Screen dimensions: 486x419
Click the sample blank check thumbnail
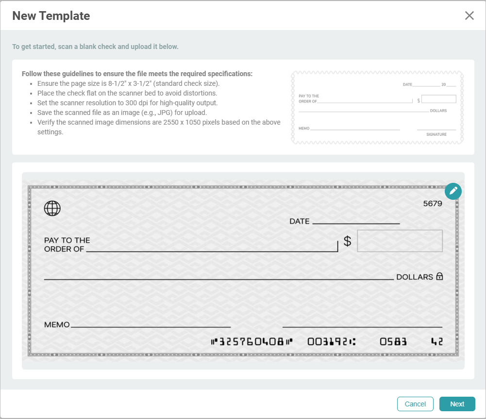(377, 108)
